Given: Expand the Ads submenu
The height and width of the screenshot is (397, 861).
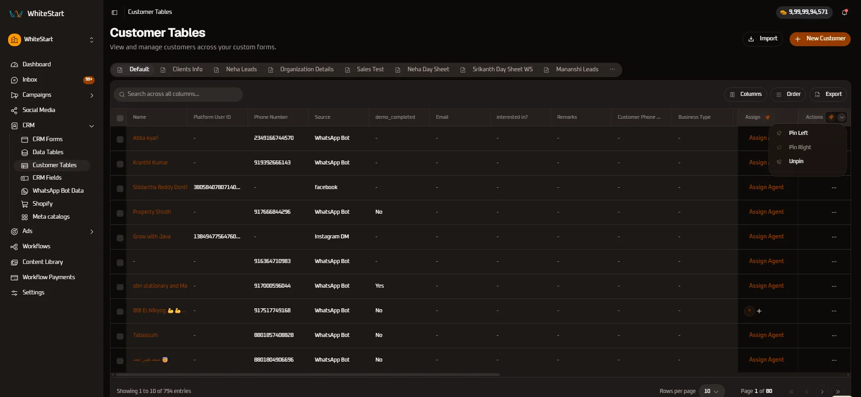Looking at the screenshot, I should pyautogui.click(x=92, y=232).
